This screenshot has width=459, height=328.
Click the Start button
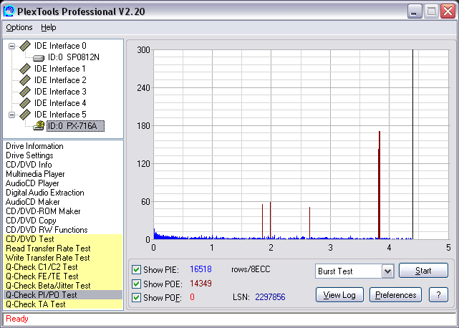423,270
